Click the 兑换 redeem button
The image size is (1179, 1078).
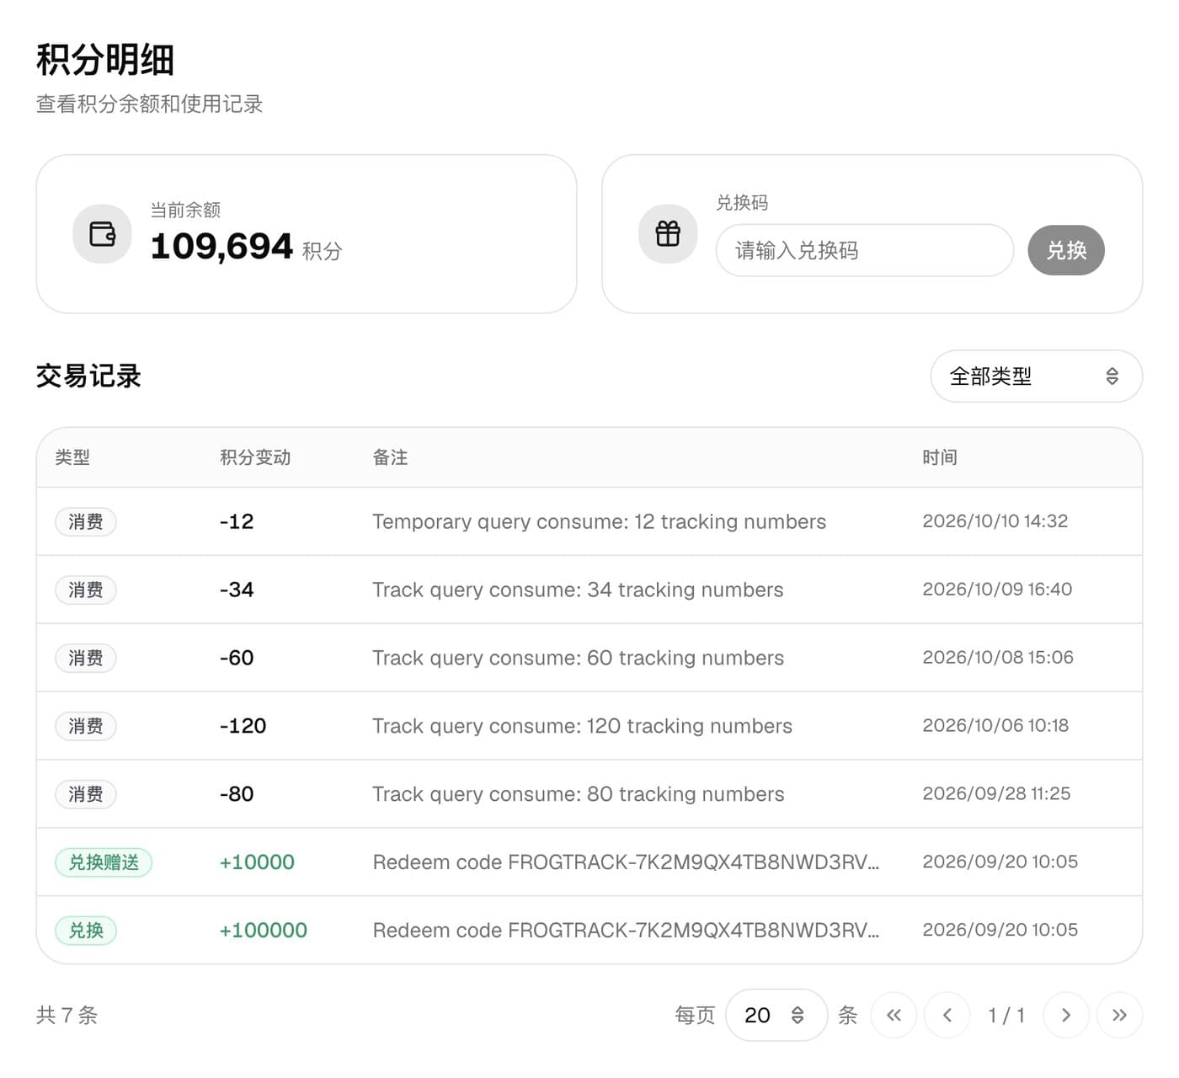1066,250
